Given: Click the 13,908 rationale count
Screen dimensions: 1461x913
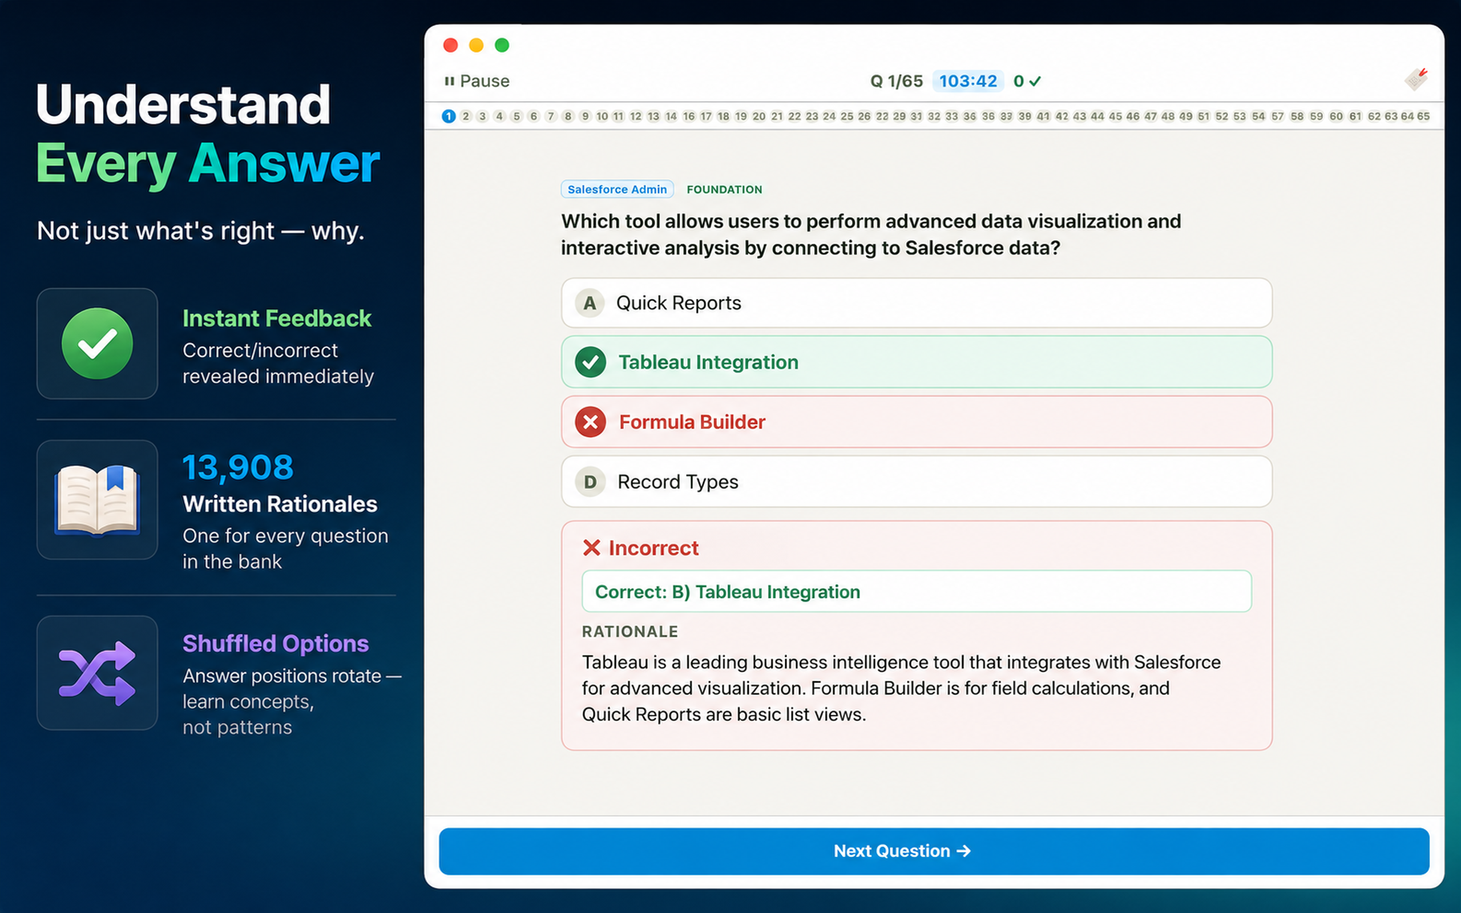Looking at the screenshot, I should coord(238,467).
